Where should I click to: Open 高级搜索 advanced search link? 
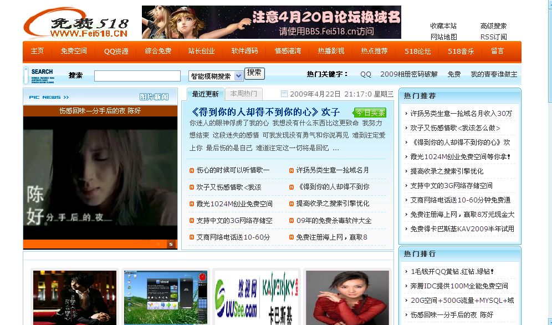(493, 26)
